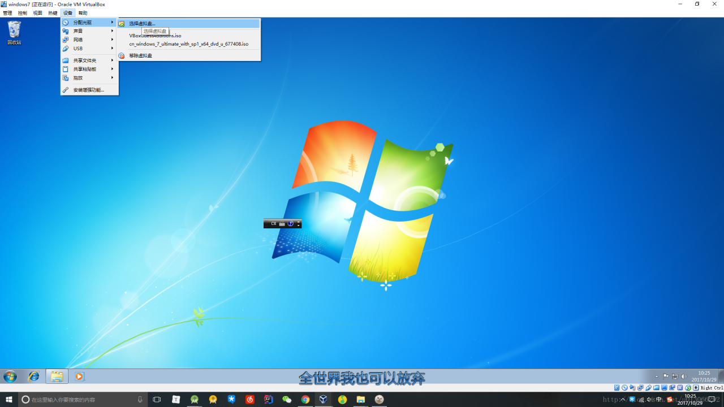The width and height of the screenshot is (724, 407).
Task: Open Typora from the Windows 10 taskbar
Action: click(176, 400)
